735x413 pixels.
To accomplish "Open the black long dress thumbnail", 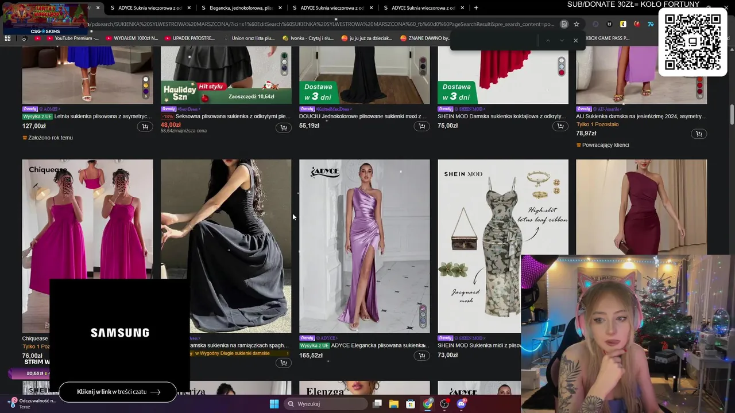I will click(x=226, y=246).
